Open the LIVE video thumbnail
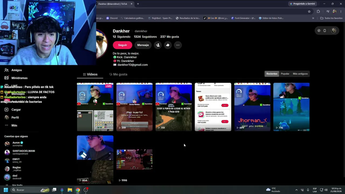 point(95,107)
